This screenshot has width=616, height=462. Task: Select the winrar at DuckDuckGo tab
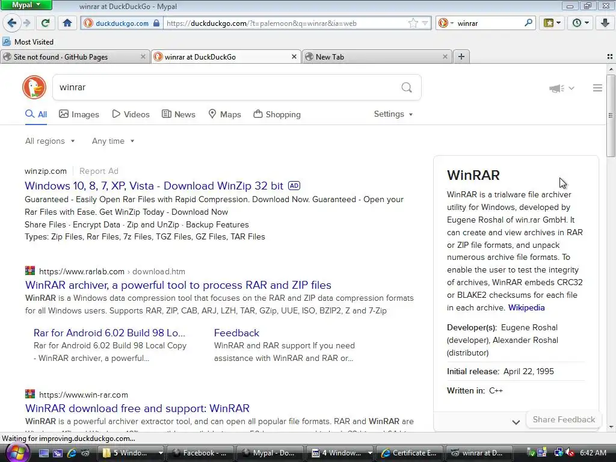click(x=226, y=57)
